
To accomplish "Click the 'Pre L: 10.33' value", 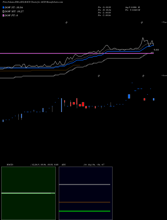I will [105, 13].
